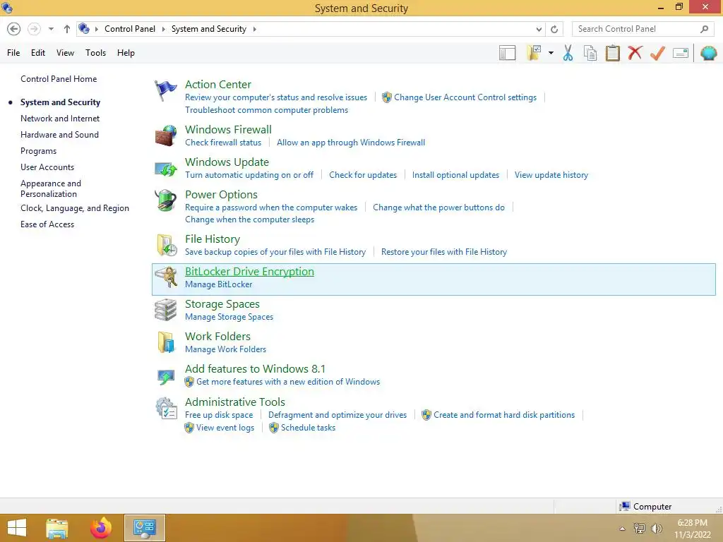723x542 pixels.
Task: Click Check for updates link
Action: pyautogui.click(x=363, y=175)
